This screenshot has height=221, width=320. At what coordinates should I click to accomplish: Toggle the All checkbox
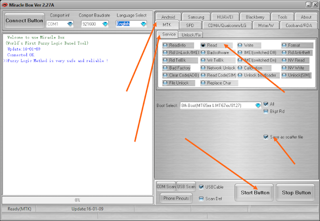(265, 104)
